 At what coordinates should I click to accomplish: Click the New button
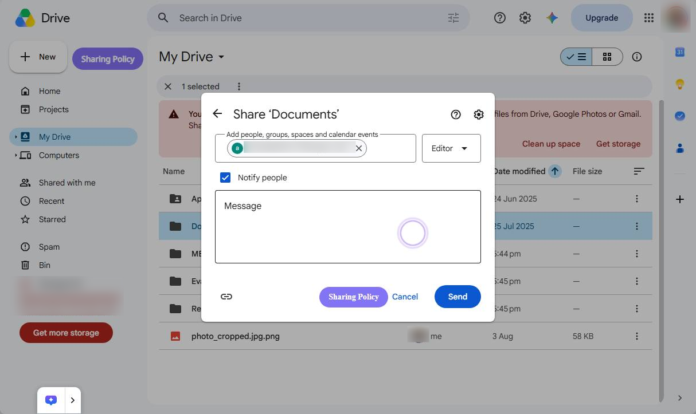pos(38,57)
